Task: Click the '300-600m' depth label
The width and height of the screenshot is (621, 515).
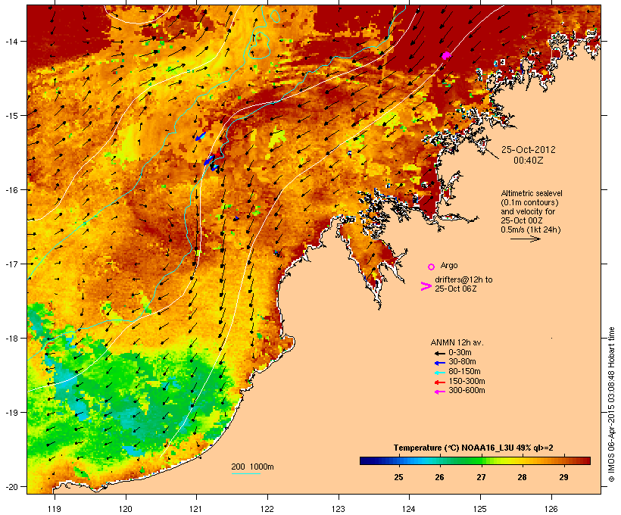Action: pos(467,391)
